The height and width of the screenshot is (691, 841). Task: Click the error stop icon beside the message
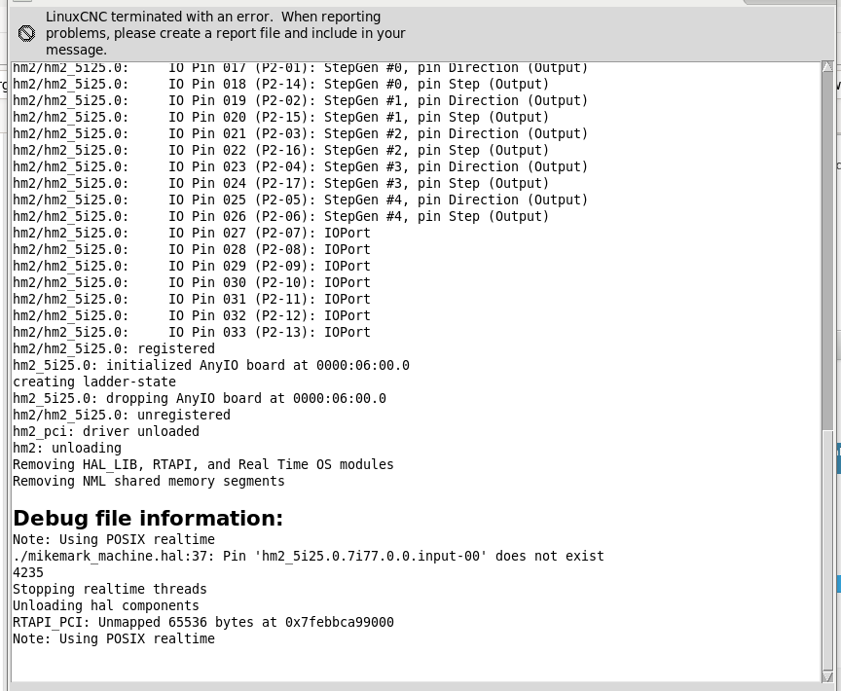26,34
